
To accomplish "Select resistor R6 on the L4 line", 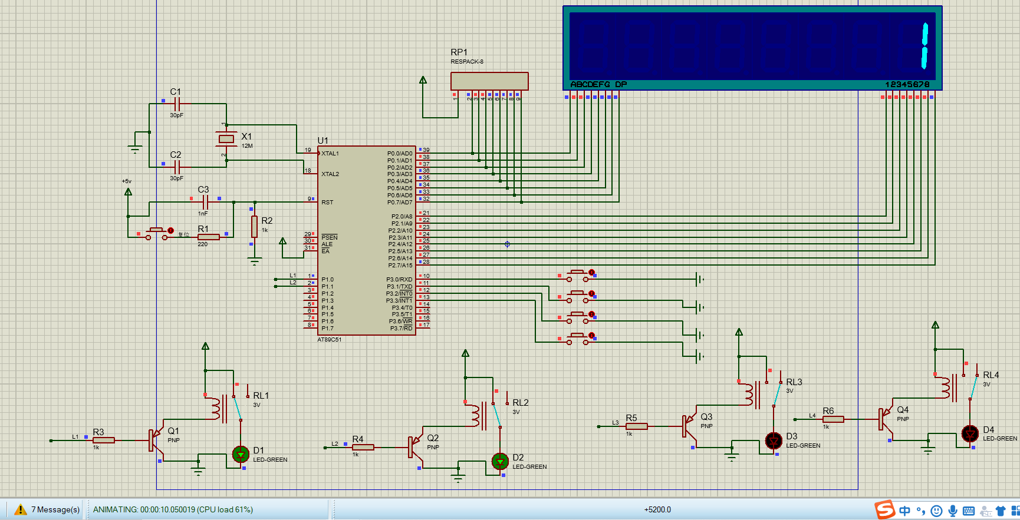I will click(833, 419).
